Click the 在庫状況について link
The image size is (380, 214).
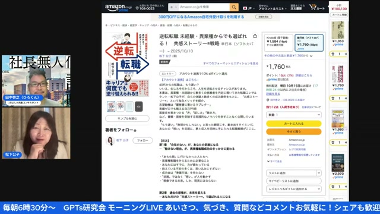[x=311, y=107]
